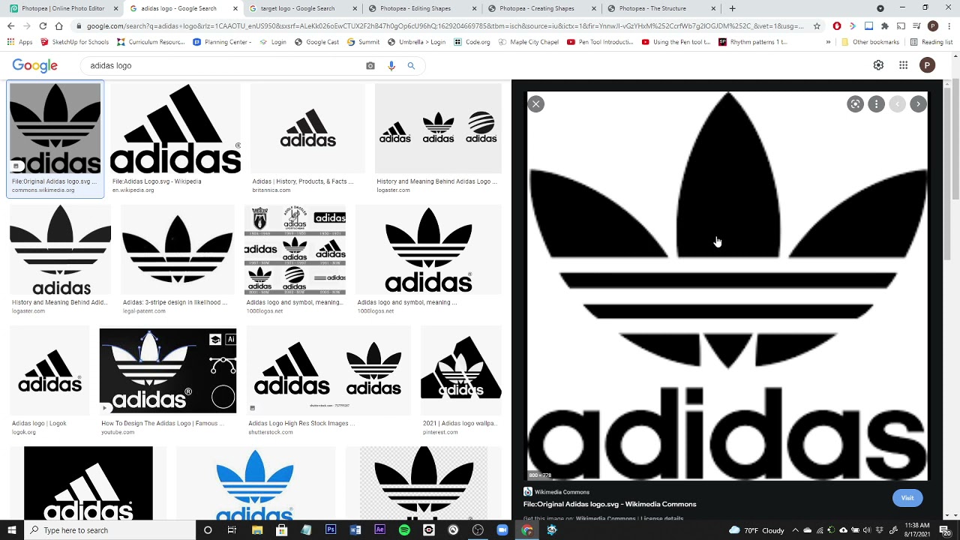Open Task View in the taskbar
960x540 pixels.
click(x=232, y=530)
